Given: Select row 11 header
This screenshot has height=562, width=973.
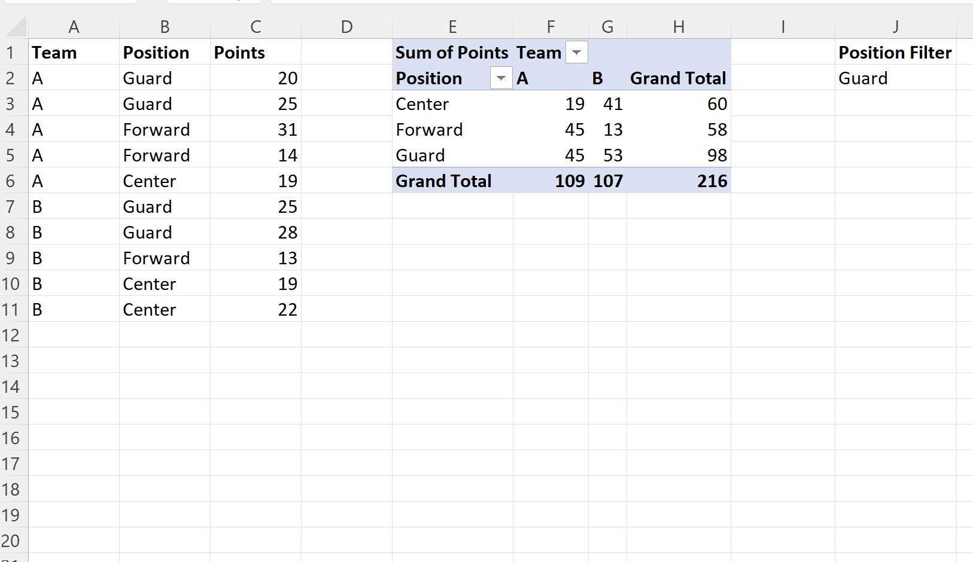Looking at the screenshot, I should [x=11, y=310].
